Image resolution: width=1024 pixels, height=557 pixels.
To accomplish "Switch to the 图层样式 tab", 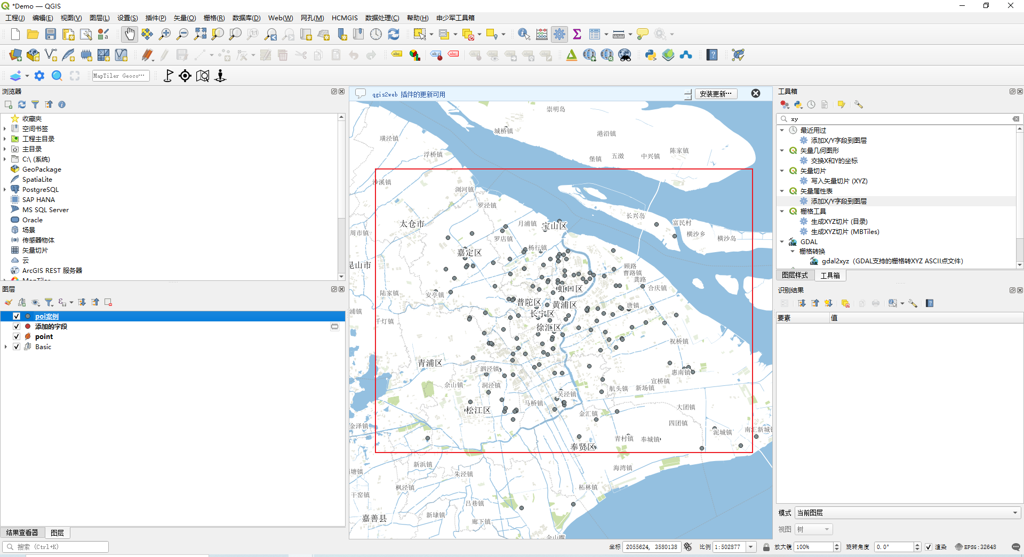I will pyautogui.click(x=795, y=276).
